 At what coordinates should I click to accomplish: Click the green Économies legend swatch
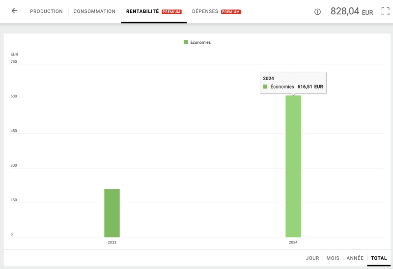coord(186,42)
